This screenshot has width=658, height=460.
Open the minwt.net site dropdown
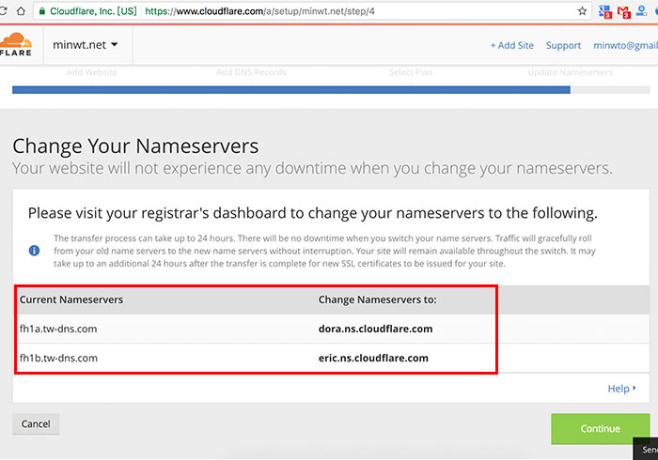tap(86, 45)
